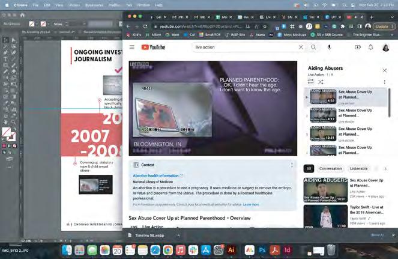398x259 pixels.
Task: Expand Chrome tab search chevron
Action: point(393,17)
